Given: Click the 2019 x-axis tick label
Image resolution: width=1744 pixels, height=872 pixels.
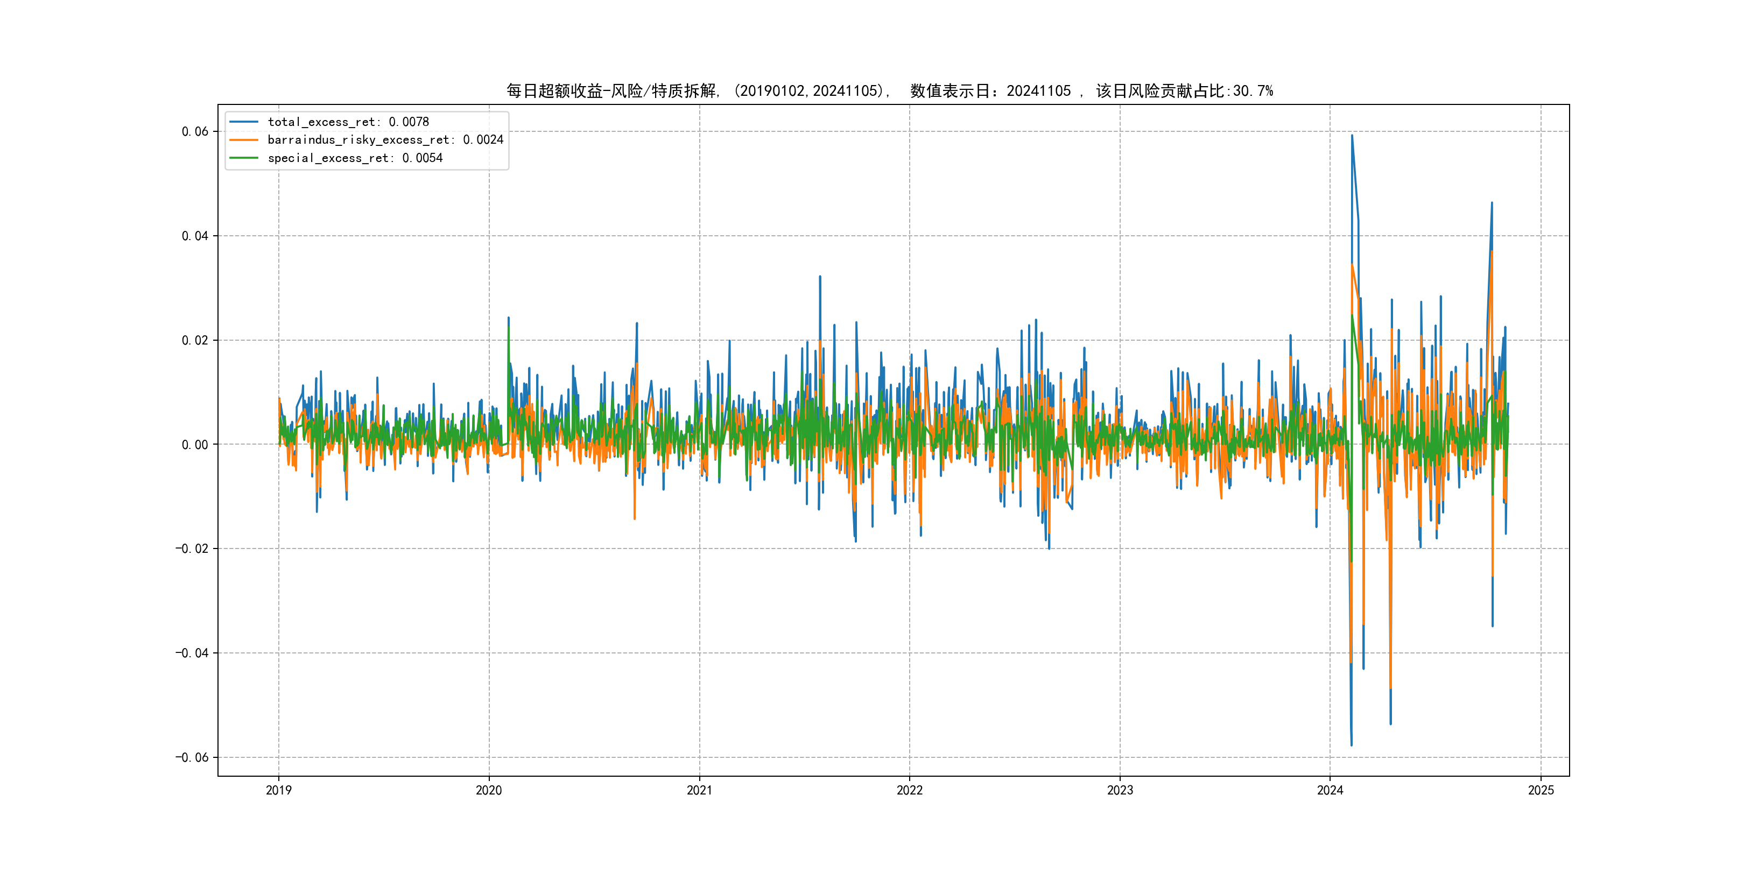Looking at the screenshot, I should point(278,790).
